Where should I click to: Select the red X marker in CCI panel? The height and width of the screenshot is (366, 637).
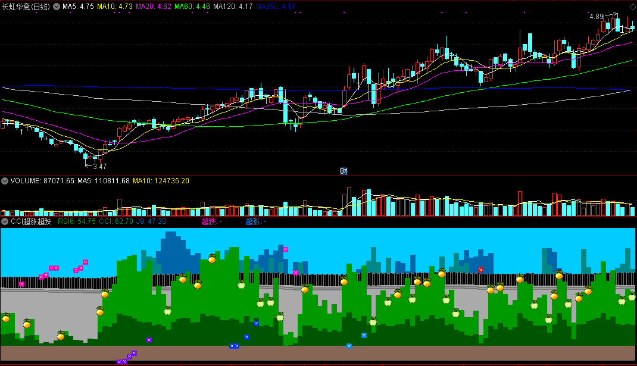(480, 270)
